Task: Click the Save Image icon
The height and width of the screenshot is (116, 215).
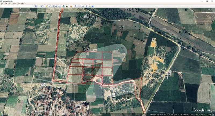Action: coord(86,6)
